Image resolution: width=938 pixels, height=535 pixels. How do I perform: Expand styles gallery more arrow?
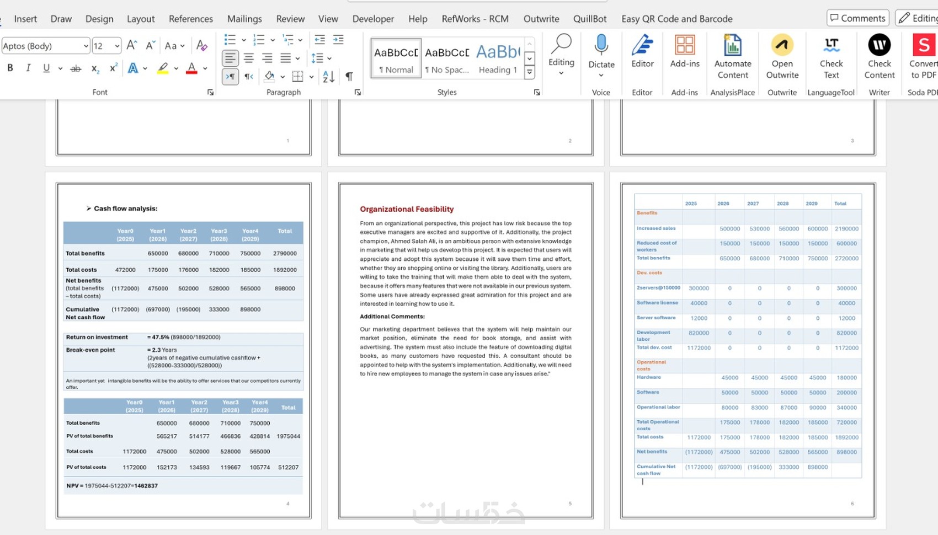pos(530,72)
